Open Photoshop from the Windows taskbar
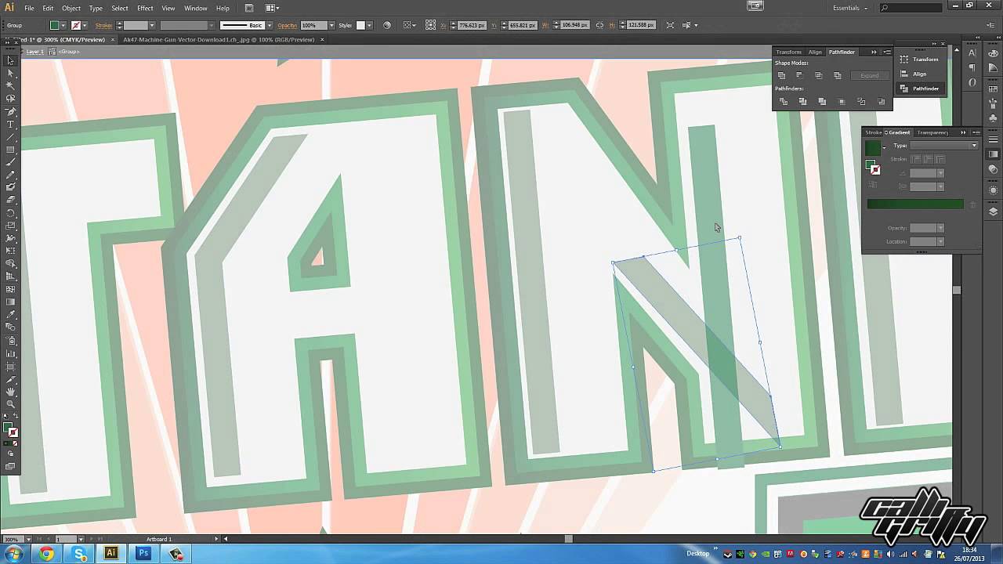The width and height of the screenshot is (1003, 564). coord(143,554)
